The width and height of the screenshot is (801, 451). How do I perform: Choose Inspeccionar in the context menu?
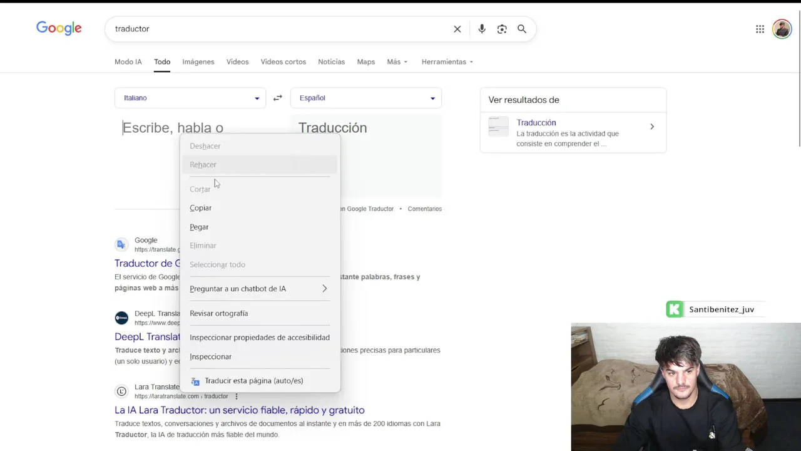[260, 356]
